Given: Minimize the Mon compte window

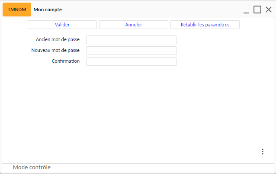Looking at the screenshot, I should tap(246, 10).
